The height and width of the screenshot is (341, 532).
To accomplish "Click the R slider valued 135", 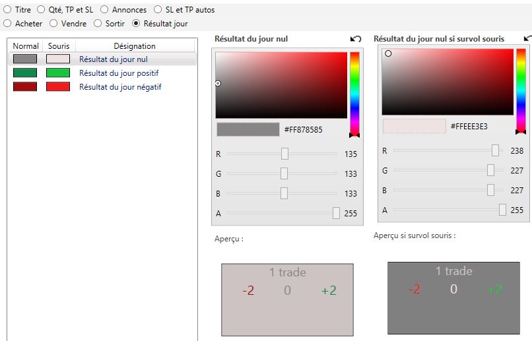I will point(284,154).
